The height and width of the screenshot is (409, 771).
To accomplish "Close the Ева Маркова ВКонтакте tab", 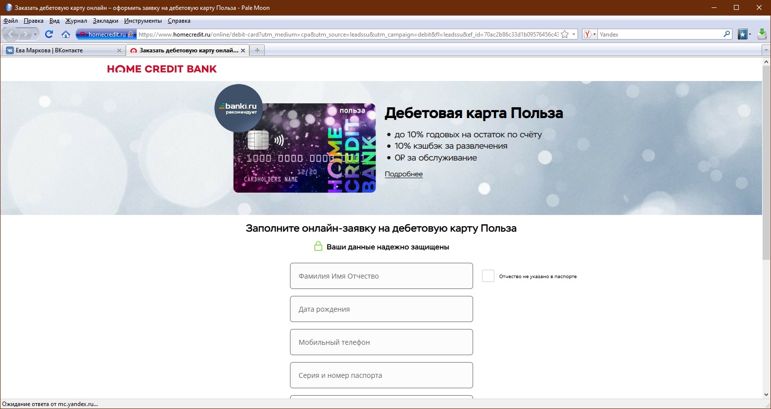I will click(119, 50).
